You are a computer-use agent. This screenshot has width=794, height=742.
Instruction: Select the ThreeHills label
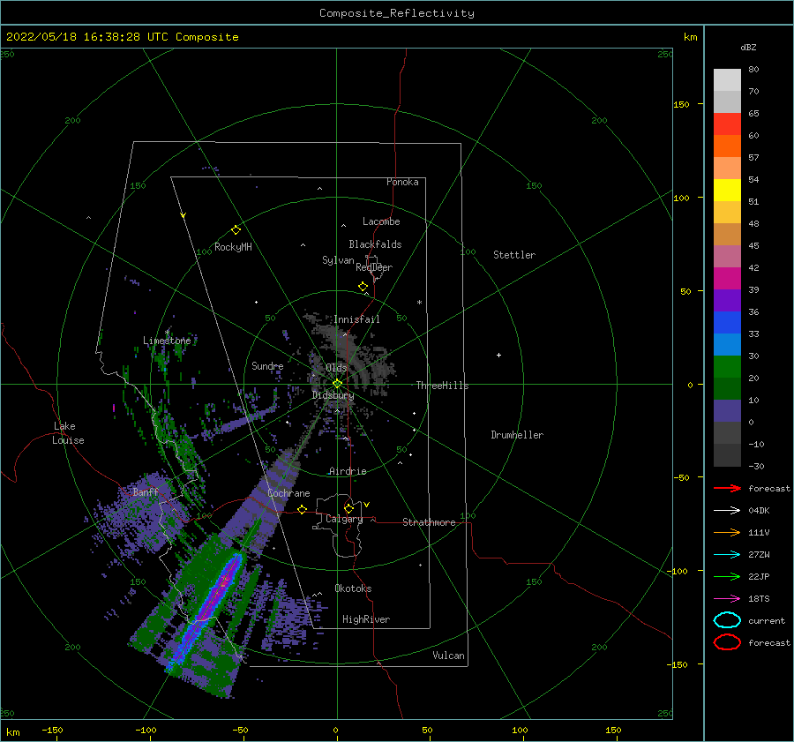443,386
